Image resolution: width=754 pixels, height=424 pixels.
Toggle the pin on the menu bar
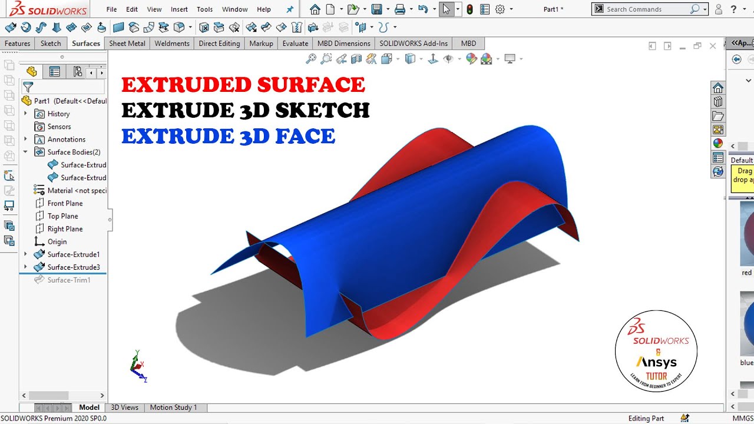289,9
